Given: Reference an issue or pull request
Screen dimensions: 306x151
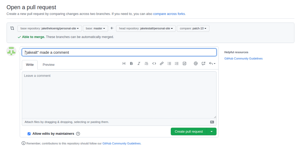Looking at the screenshot, I should coord(203,63).
